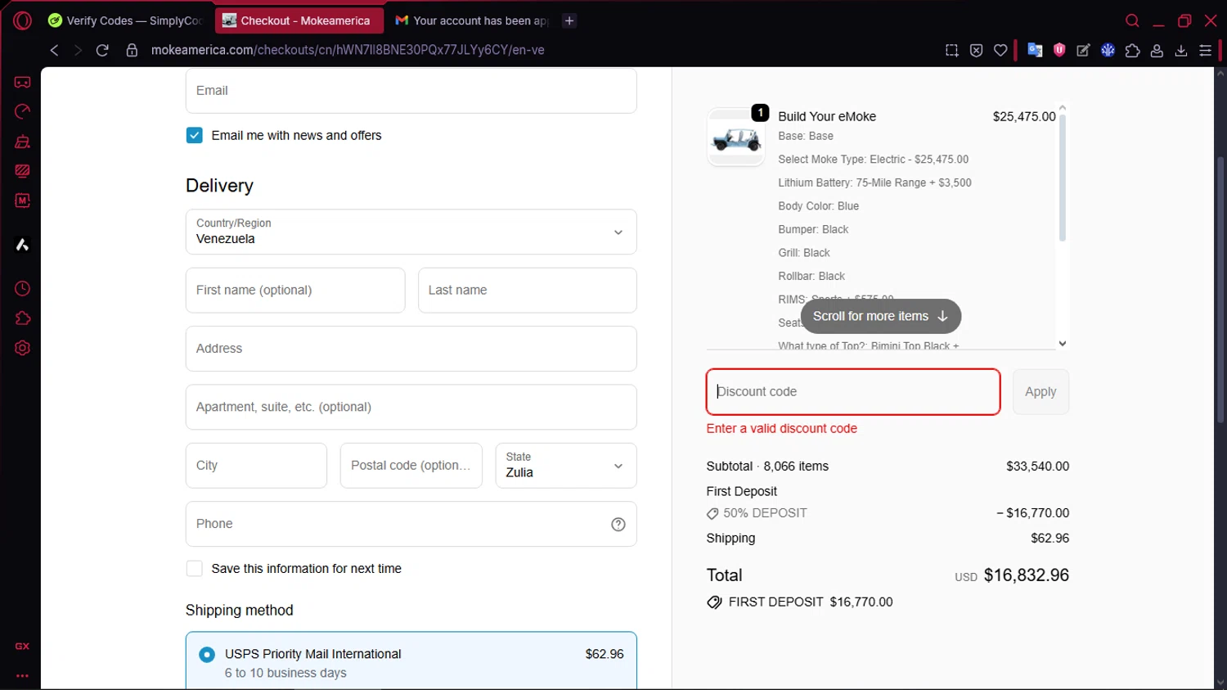Reload the checkout page
The image size is (1227, 690).
click(x=102, y=50)
